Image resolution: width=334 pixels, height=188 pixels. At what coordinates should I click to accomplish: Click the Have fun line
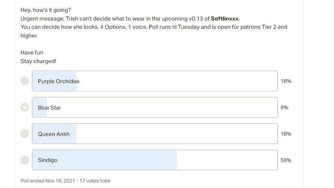(32, 52)
